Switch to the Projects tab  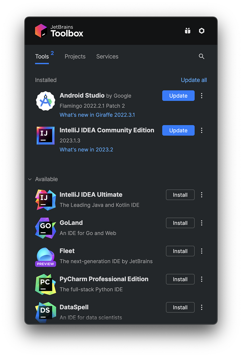(75, 56)
